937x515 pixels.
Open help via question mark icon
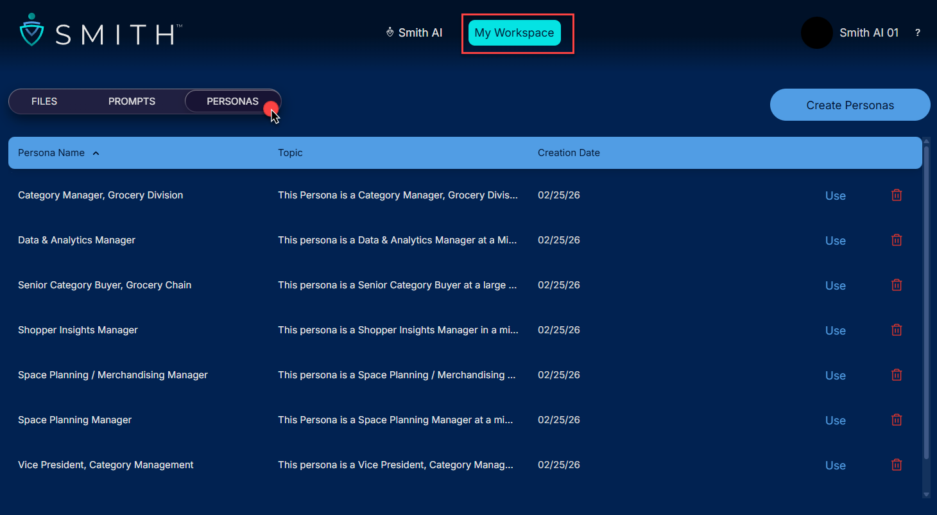pyautogui.click(x=918, y=33)
